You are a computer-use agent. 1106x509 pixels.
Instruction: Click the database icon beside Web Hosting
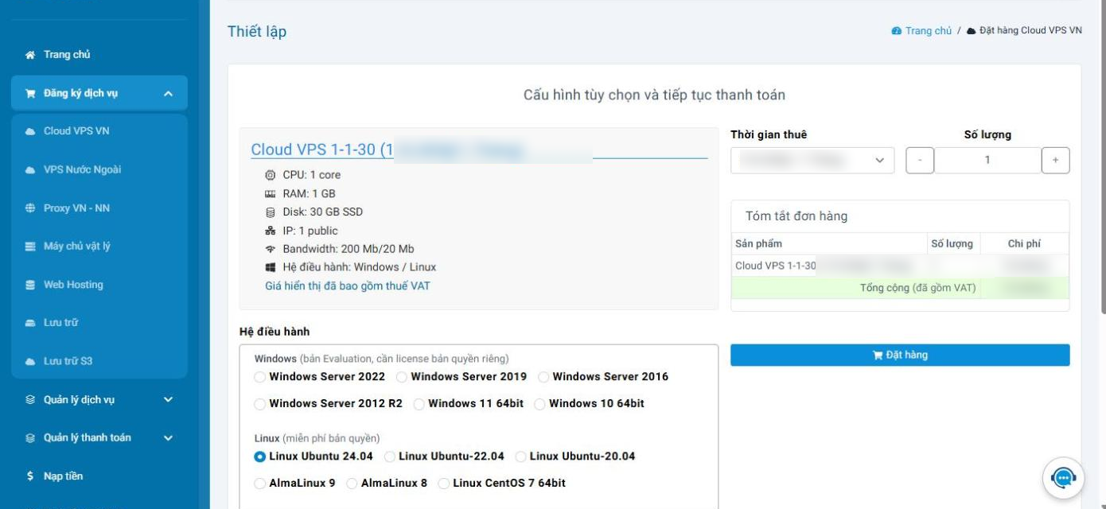pos(30,285)
